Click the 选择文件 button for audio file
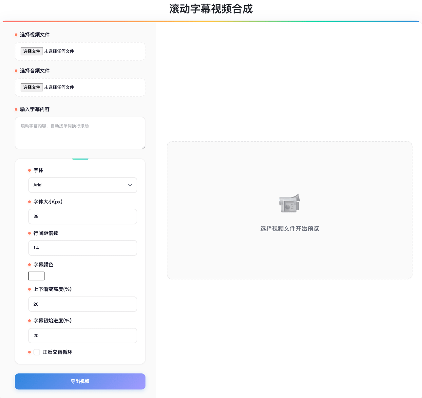This screenshot has width=422, height=398. [32, 87]
